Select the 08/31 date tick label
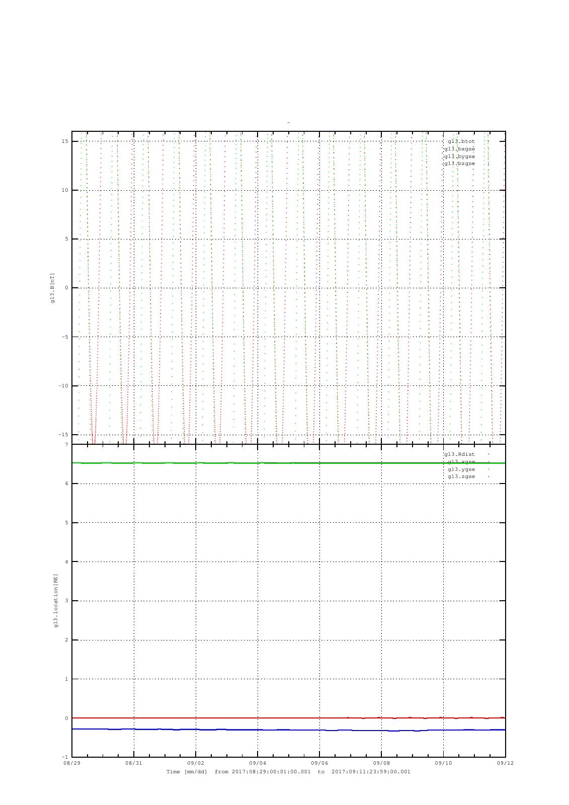Viewport: 569px width, 805px height. [x=134, y=763]
